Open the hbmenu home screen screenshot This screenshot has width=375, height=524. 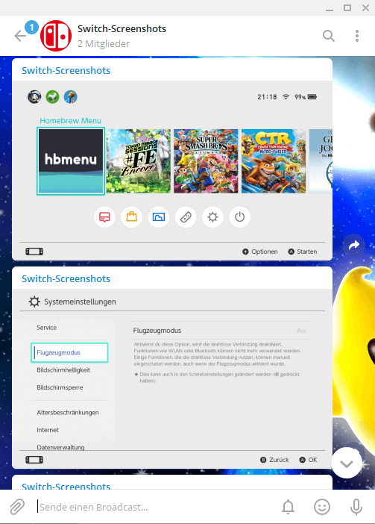[172, 169]
